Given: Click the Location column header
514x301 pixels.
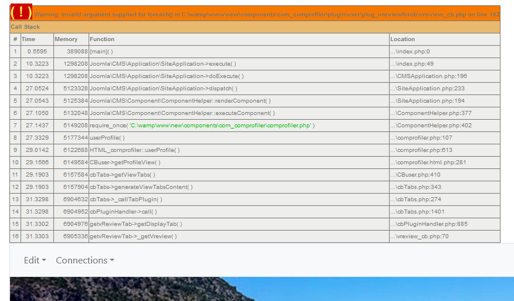Looking at the screenshot, I should tap(403, 39).
